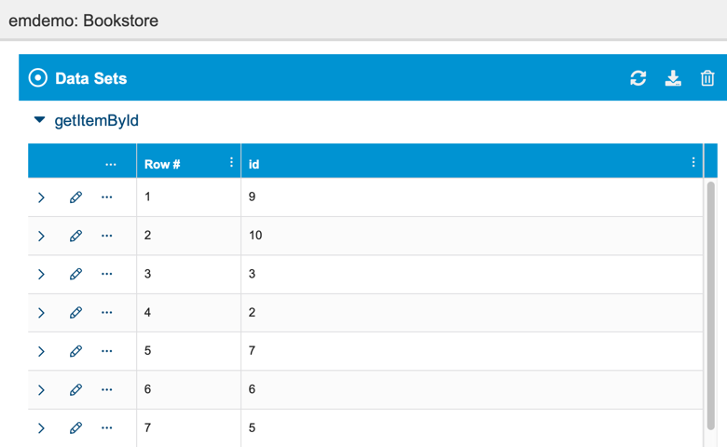
Task: Click the pencil icon for row 5
Action: pyautogui.click(x=76, y=351)
